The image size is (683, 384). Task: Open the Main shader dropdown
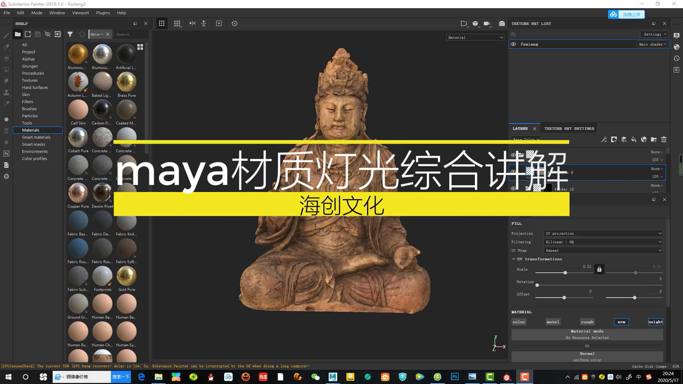[652, 44]
